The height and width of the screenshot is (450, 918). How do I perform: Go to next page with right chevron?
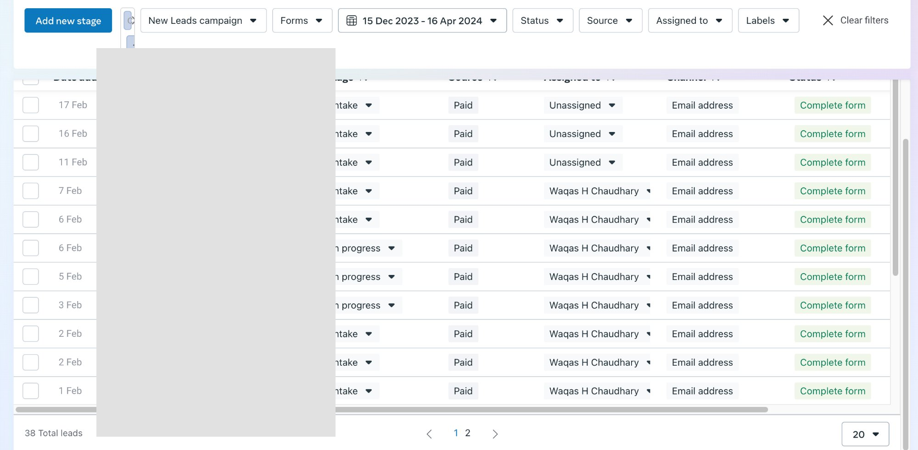pos(495,434)
